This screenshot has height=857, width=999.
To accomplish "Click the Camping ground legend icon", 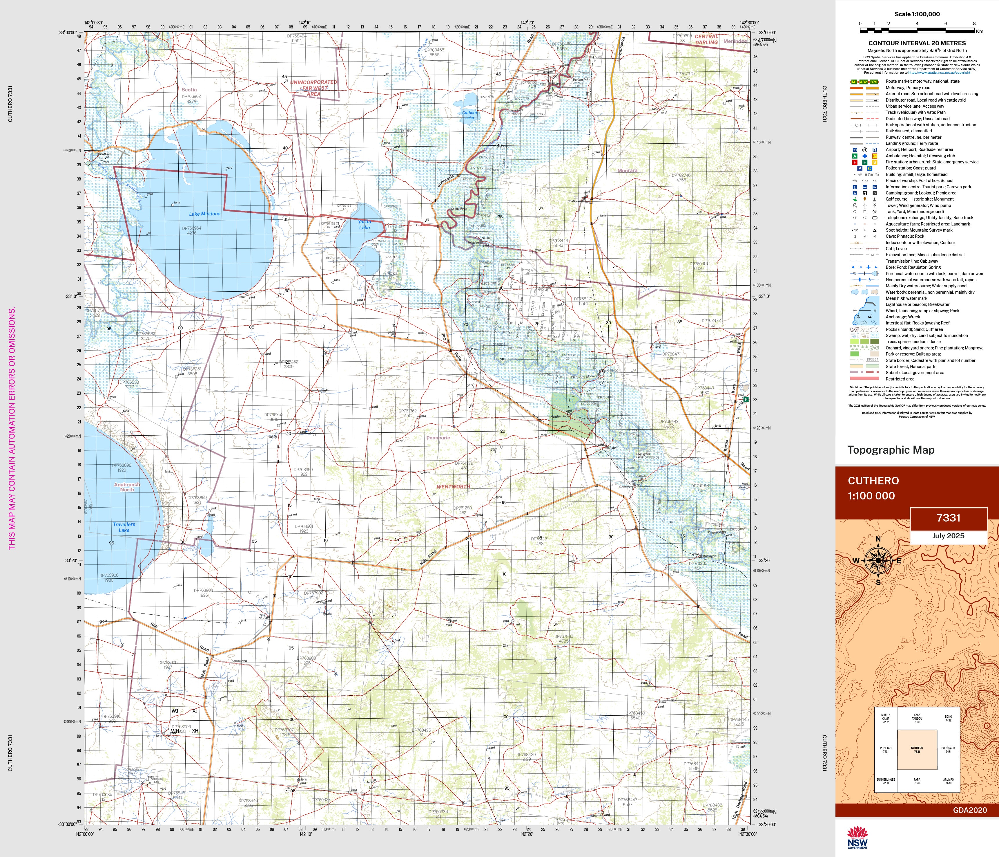I will pos(855,193).
